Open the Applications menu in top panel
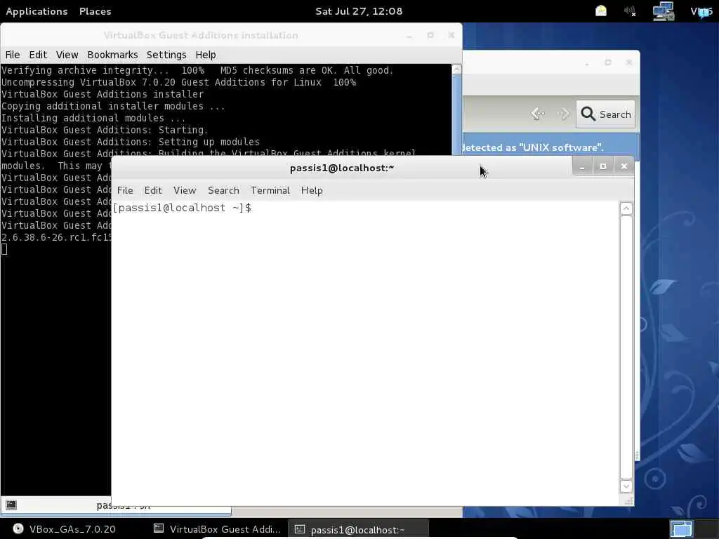The width and height of the screenshot is (719, 539). tap(37, 11)
